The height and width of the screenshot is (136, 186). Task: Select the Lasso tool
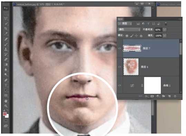coord(6,19)
